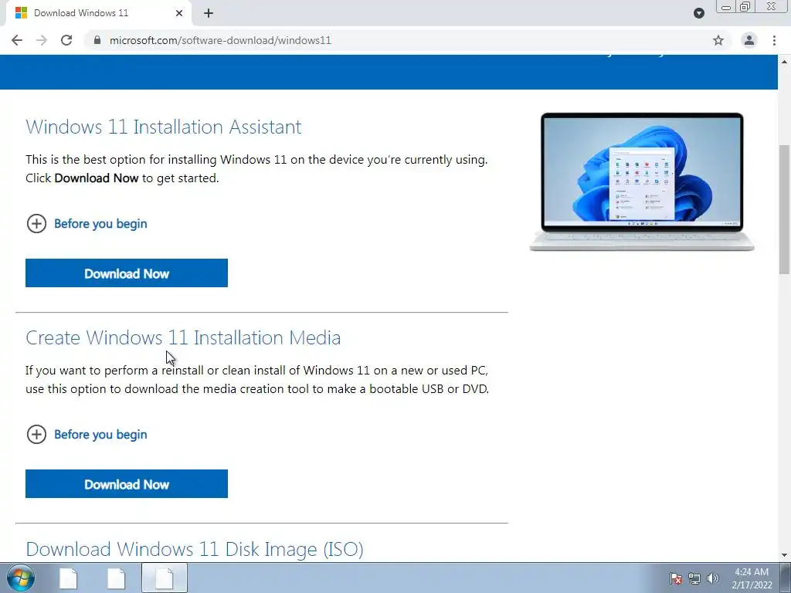Viewport: 791px width, 593px height.
Task: Click the padlock site info icon
Action: (x=97, y=40)
